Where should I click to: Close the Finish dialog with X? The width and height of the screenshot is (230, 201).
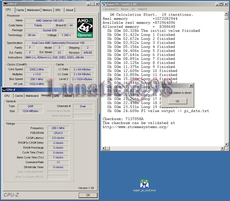191,86
